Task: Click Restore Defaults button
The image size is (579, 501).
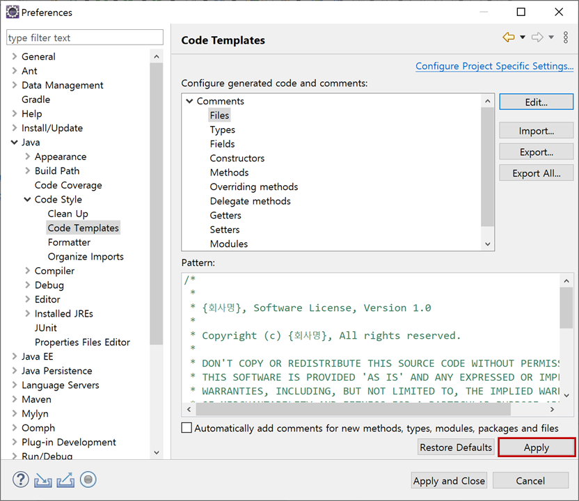Action: click(x=456, y=447)
